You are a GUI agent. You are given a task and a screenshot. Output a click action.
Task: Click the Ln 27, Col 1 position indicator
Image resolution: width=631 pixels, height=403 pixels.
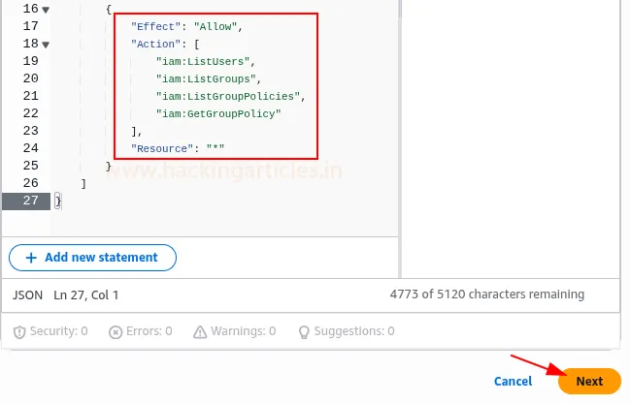[x=85, y=294]
